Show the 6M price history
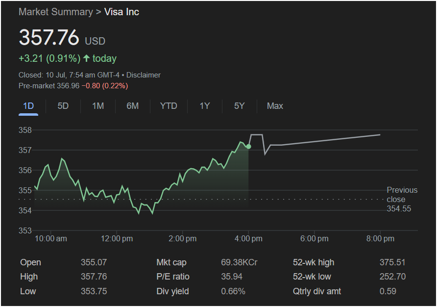 [x=132, y=106]
